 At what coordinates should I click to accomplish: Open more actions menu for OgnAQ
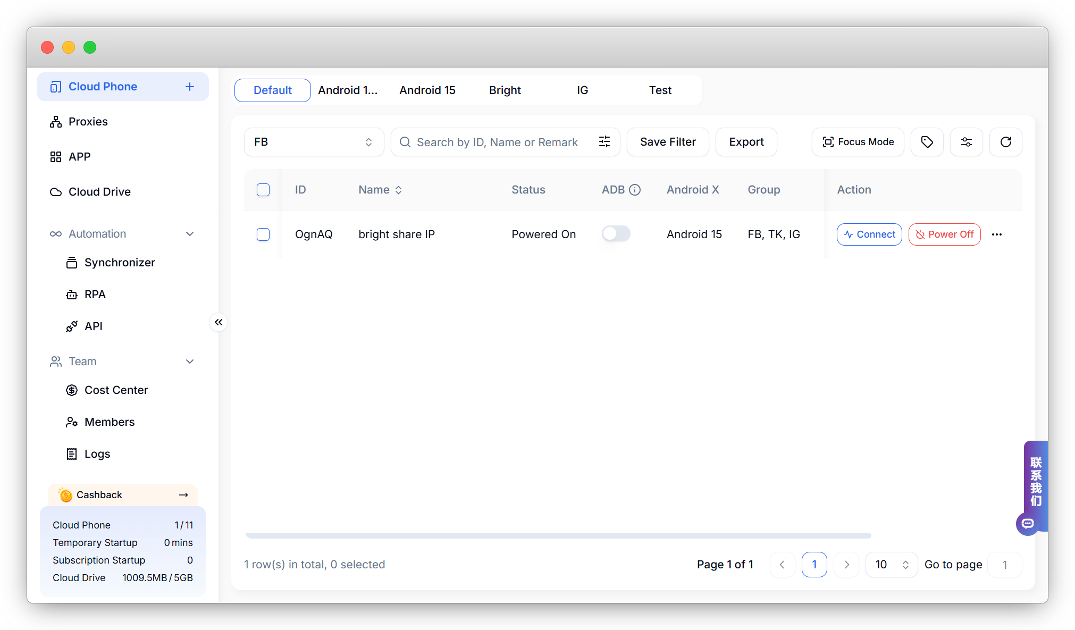[997, 234]
